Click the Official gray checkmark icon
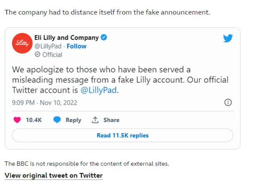This screenshot has width=265, height=182. pyautogui.click(x=37, y=55)
